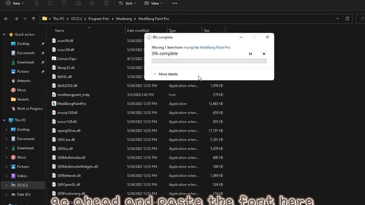
Task: Select the MediBangPaintPro application
Action: 72,104
